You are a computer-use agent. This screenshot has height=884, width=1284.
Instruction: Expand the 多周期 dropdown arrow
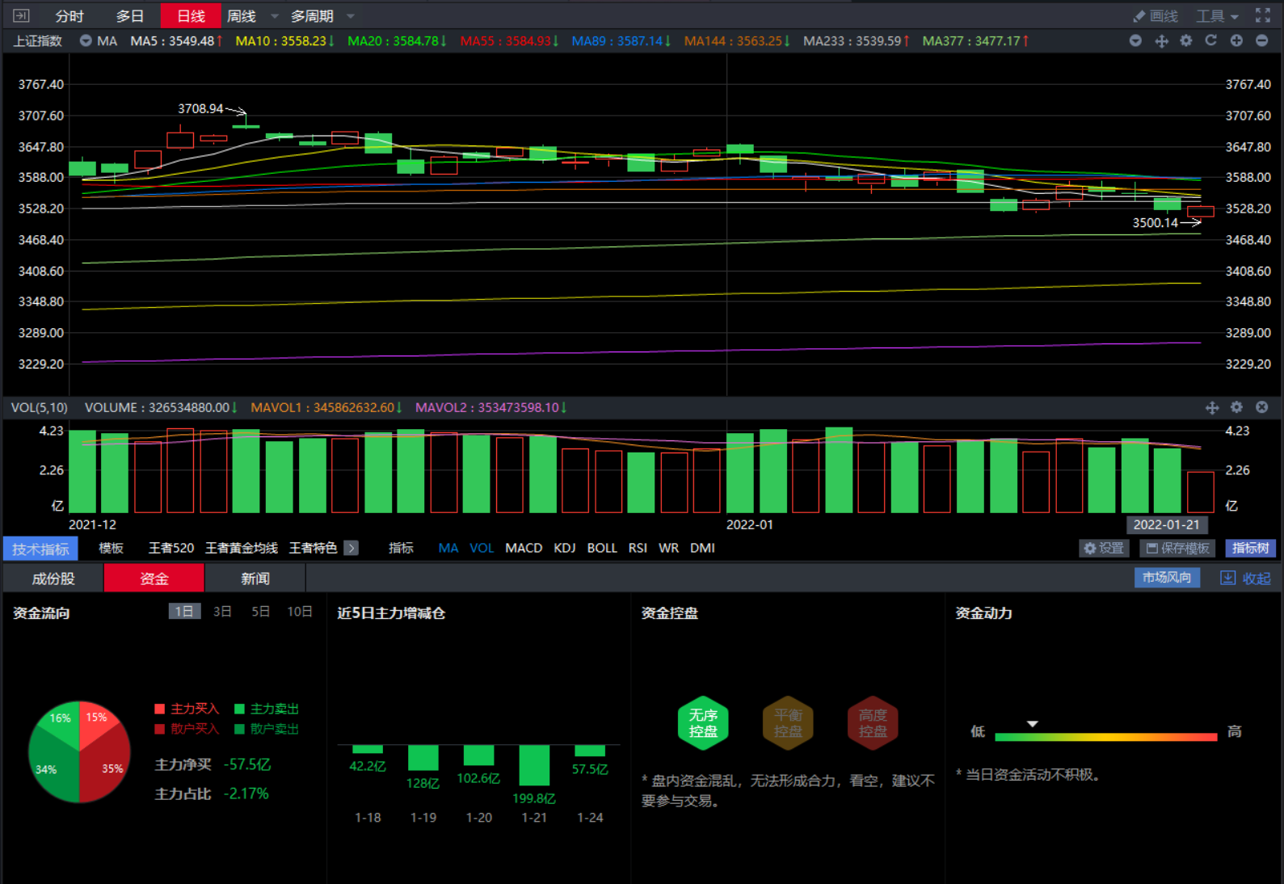(x=351, y=16)
